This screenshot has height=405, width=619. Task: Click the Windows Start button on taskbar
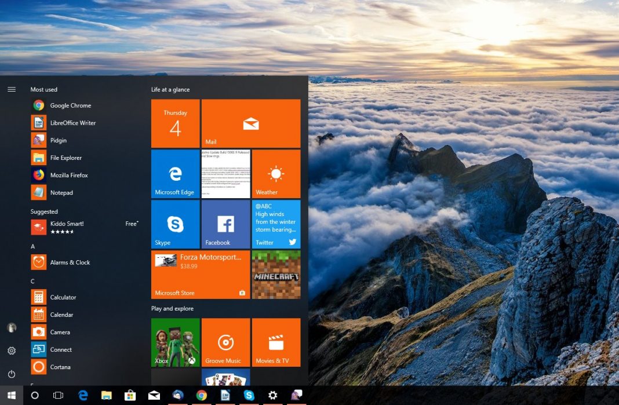[12, 395]
